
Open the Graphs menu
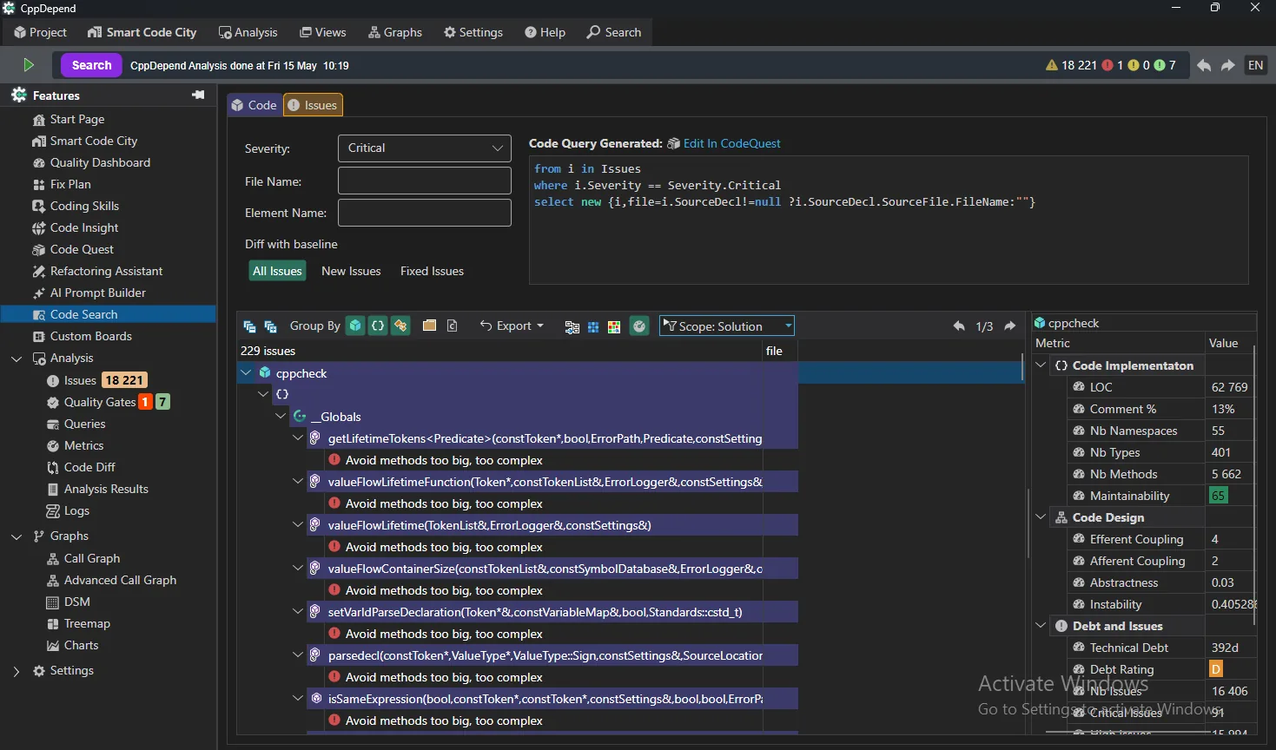click(x=395, y=32)
